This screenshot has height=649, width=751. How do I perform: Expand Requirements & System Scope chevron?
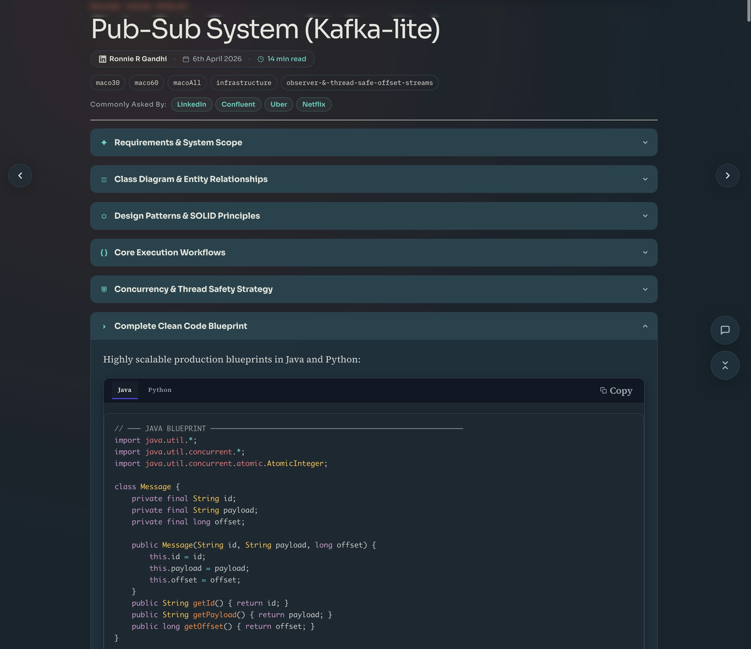tap(645, 143)
